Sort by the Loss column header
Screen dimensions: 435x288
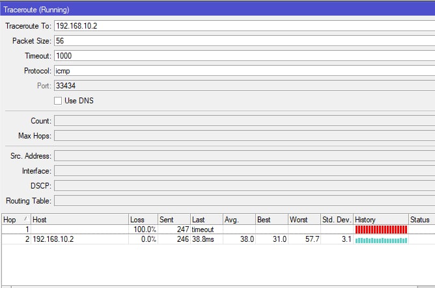[143, 220]
